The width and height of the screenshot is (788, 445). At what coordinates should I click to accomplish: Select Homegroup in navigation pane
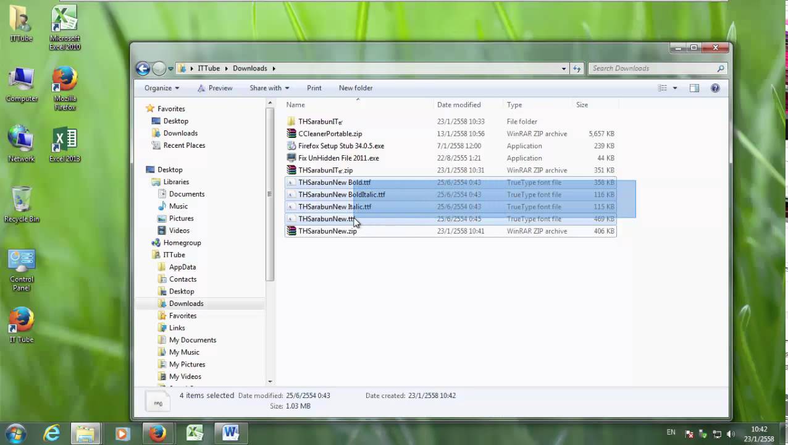click(x=182, y=243)
